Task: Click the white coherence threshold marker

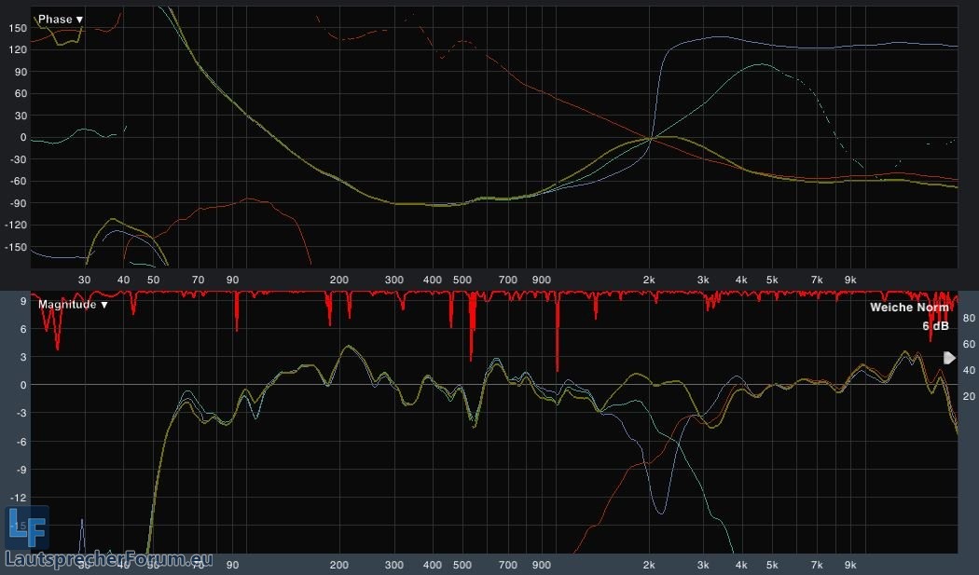Action: [949, 358]
